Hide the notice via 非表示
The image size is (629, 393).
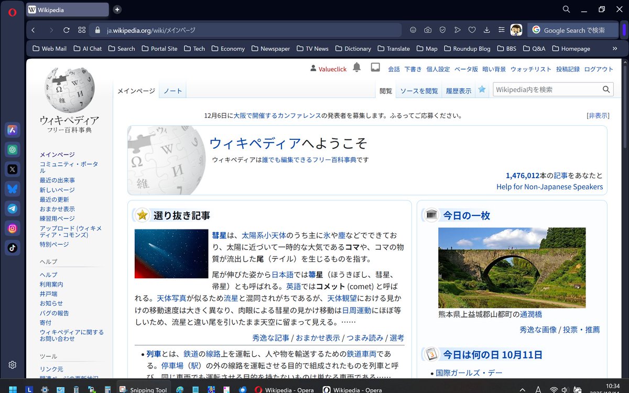click(598, 116)
